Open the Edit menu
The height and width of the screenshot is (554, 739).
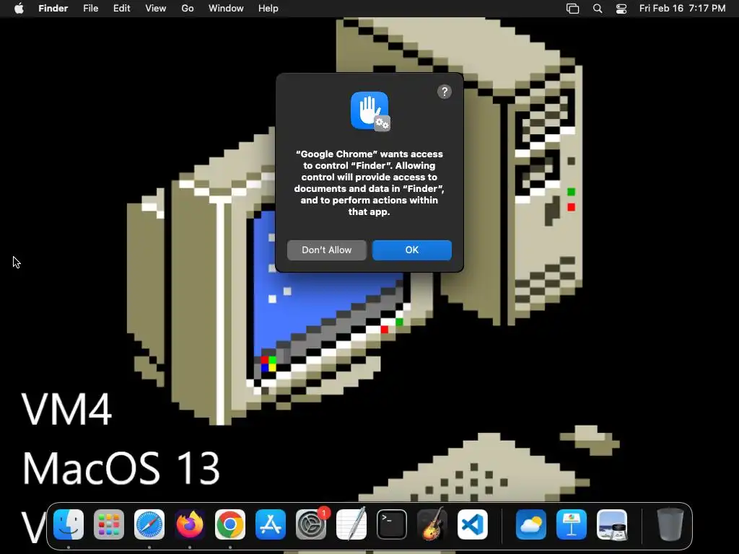point(121,9)
